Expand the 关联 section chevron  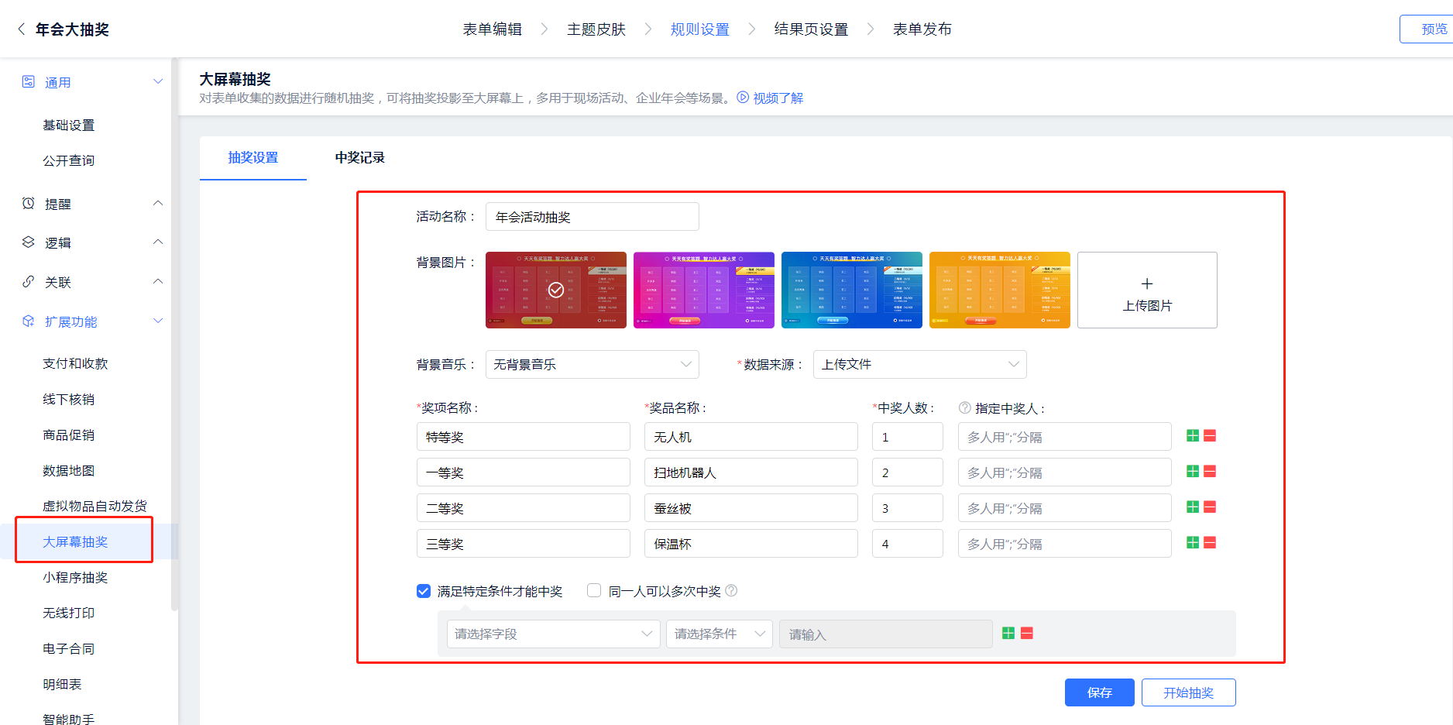coord(158,281)
